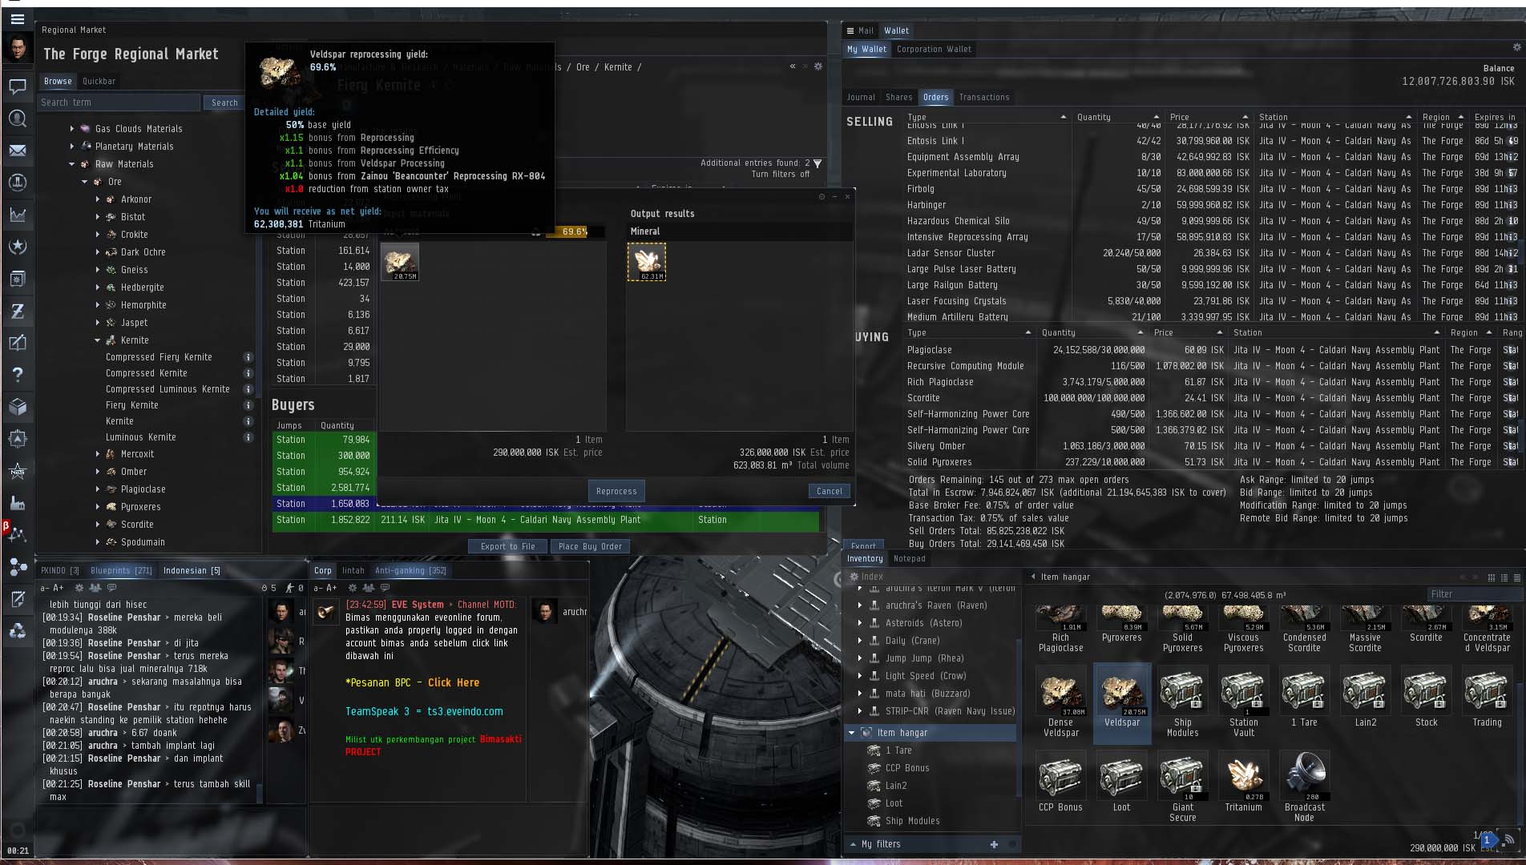Follow the Click Here BPC link
1526x865 pixels.
point(454,683)
